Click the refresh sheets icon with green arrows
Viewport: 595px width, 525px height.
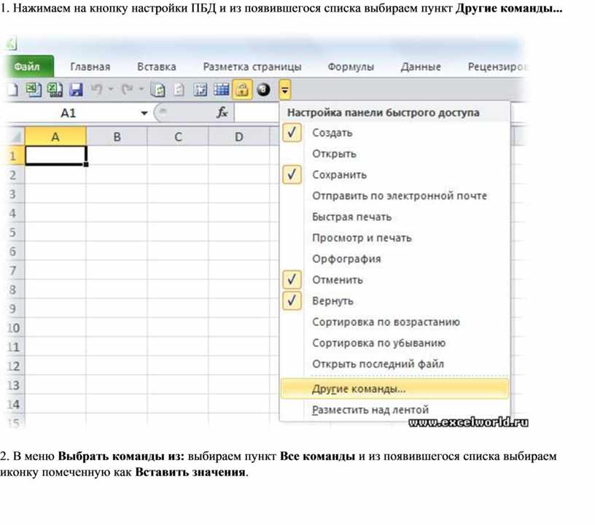click(x=157, y=90)
